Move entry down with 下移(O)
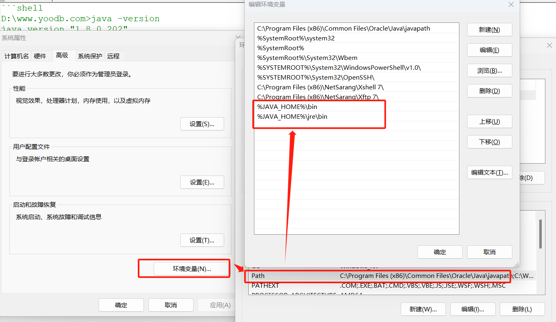The image size is (556, 322). [x=490, y=142]
